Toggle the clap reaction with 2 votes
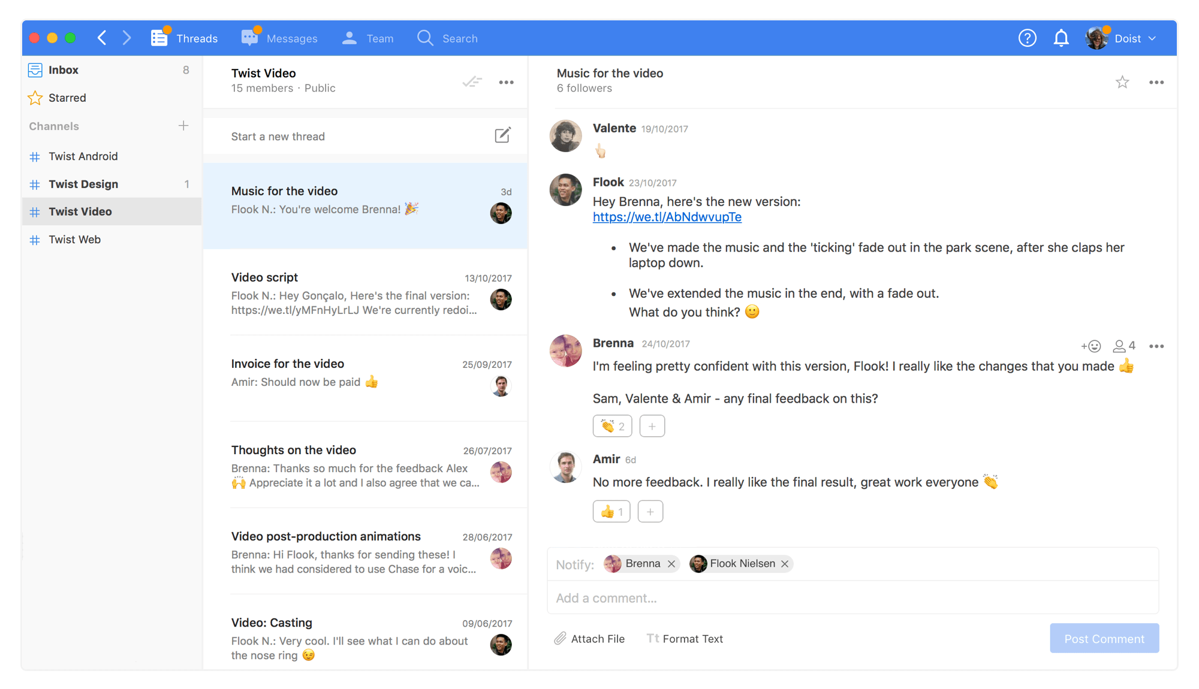 click(x=612, y=426)
